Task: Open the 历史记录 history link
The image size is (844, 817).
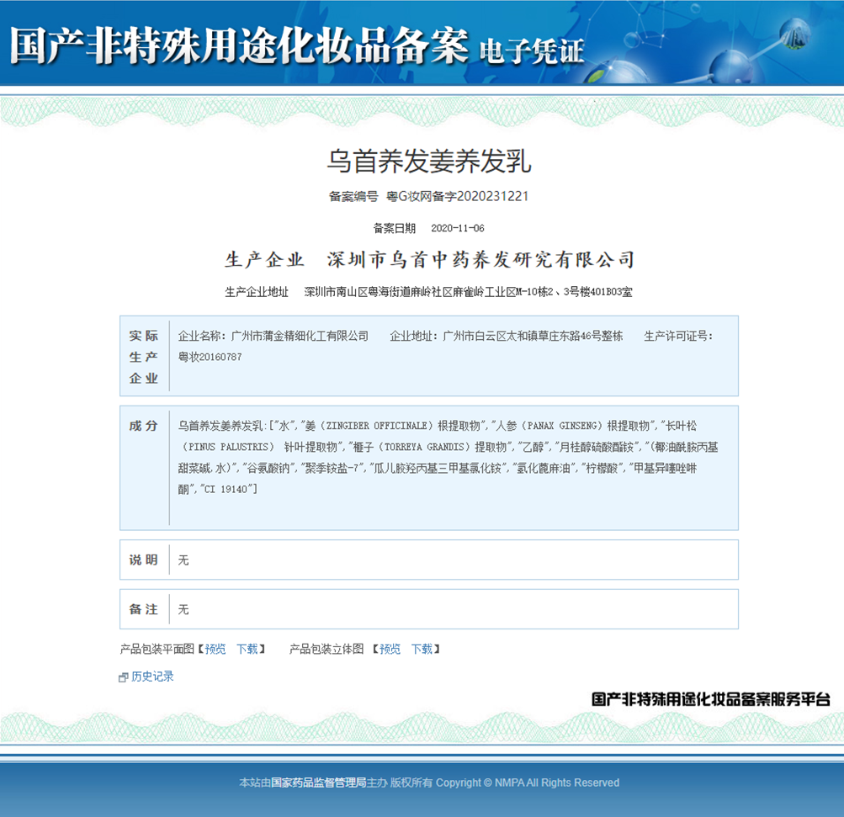Action: [152, 676]
